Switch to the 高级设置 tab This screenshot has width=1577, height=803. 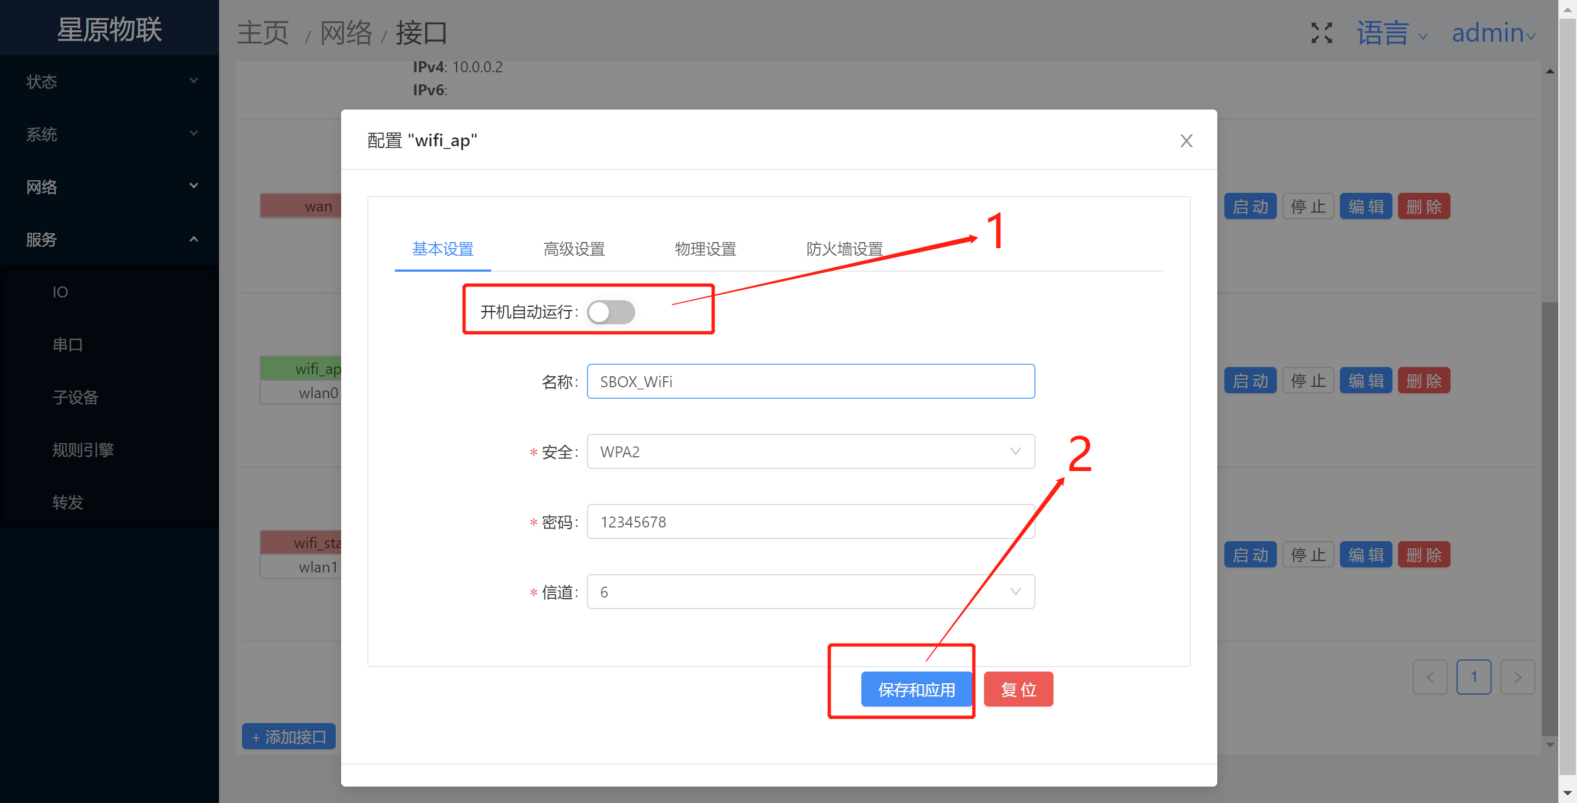coord(574,249)
